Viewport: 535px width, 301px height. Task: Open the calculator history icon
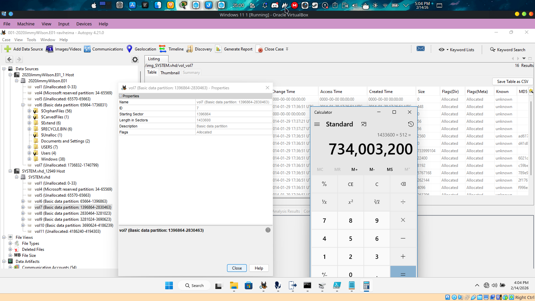point(411,124)
